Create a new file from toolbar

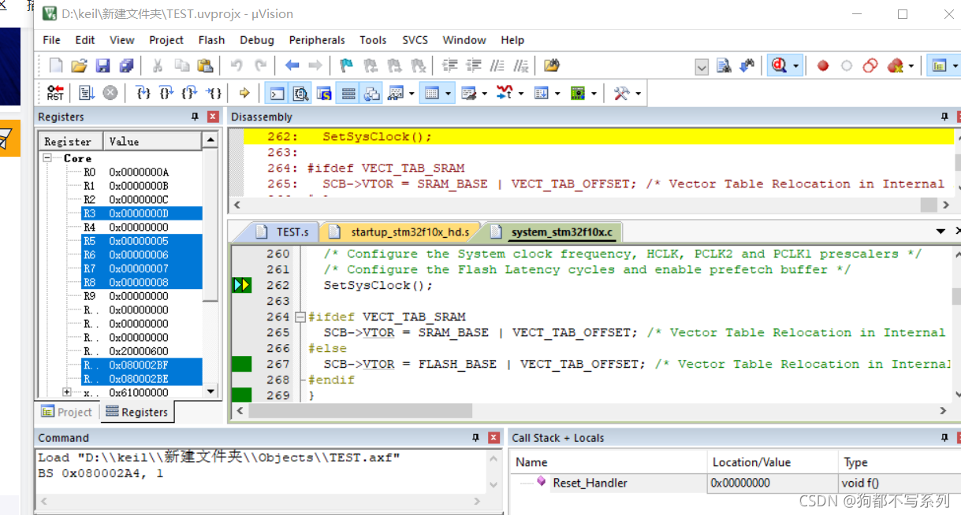click(x=56, y=65)
